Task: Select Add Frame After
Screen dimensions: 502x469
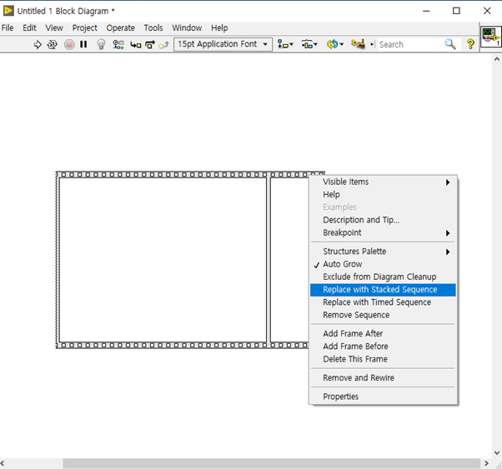Action: [383, 334]
